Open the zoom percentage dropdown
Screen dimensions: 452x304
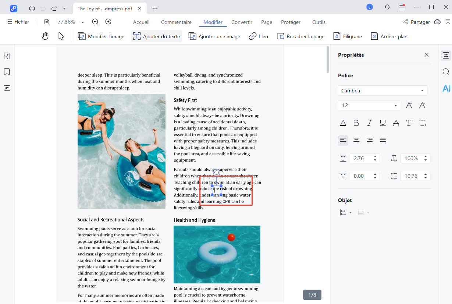83,22
